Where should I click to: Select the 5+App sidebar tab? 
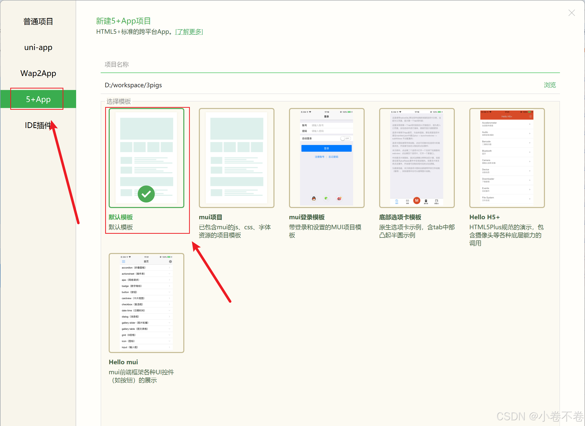pyautogui.click(x=38, y=99)
